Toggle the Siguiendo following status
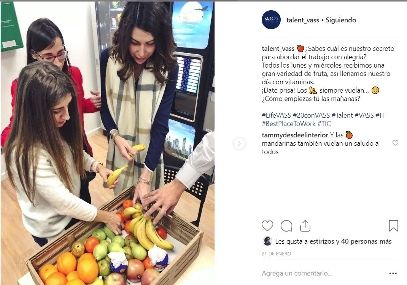This screenshot has width=407, height=285. 341,20
